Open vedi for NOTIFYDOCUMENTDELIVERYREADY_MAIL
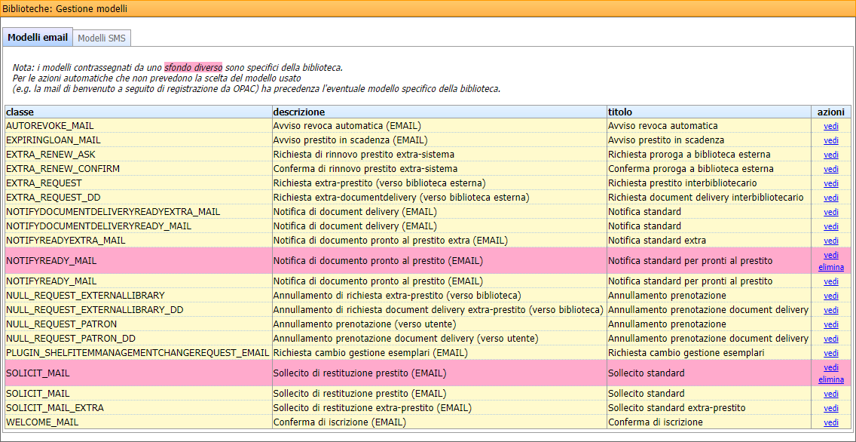 [x=830, y=226]
